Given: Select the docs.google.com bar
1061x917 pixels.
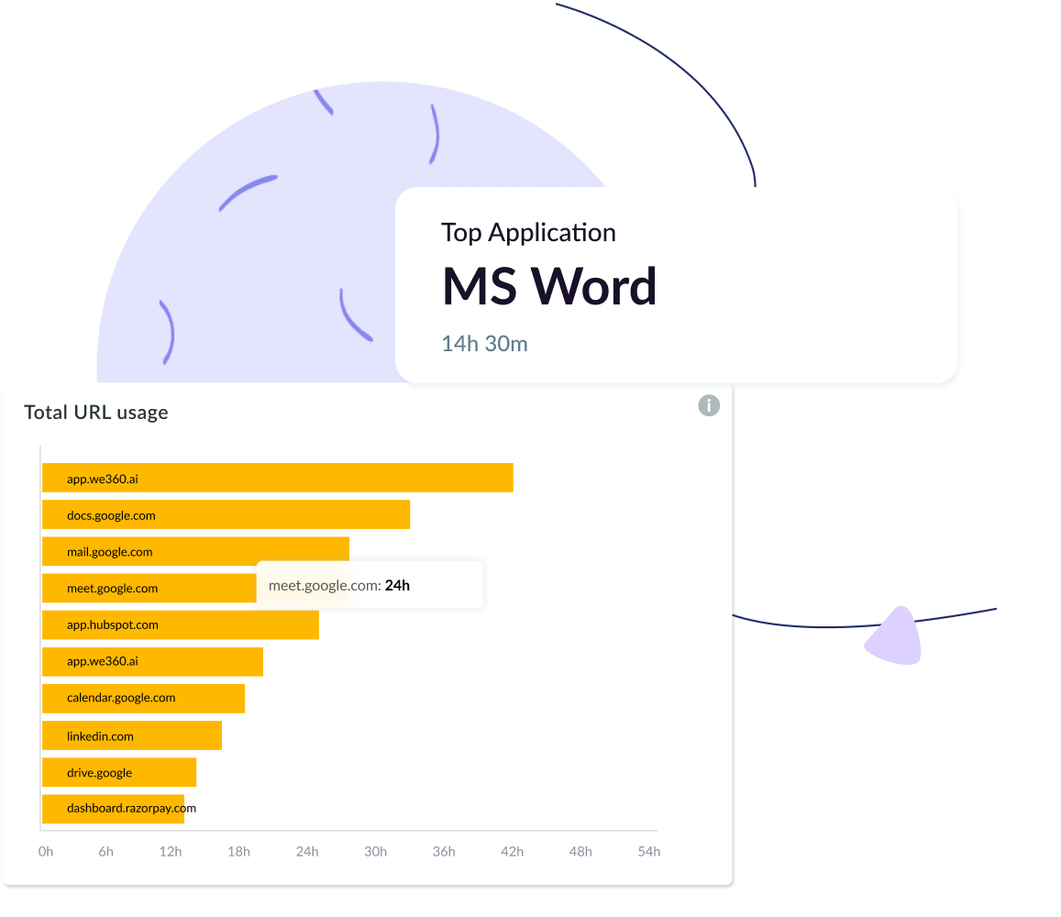Looking at the screenshot, I should coord(226,514).
